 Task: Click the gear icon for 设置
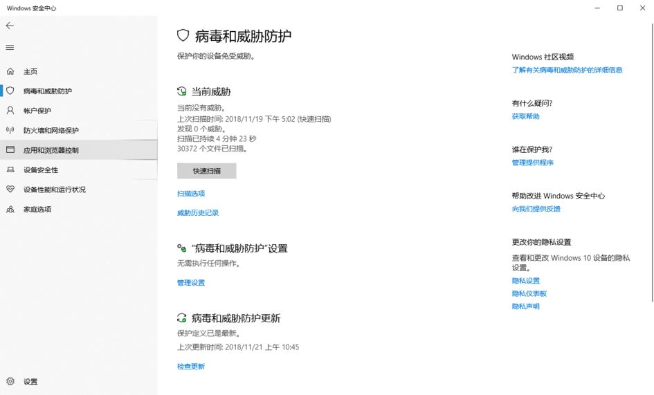pyautogui.click(x=10, y=381)
